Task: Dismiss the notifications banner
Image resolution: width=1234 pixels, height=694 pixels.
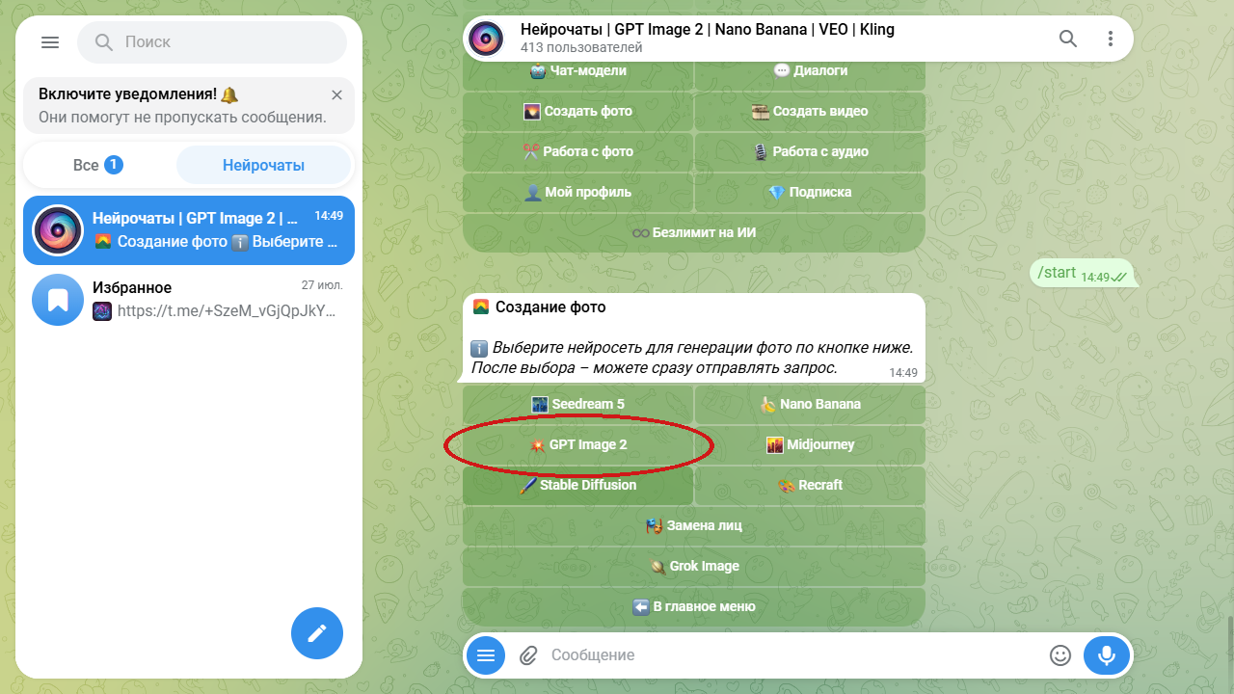Action: pos(336,94)
